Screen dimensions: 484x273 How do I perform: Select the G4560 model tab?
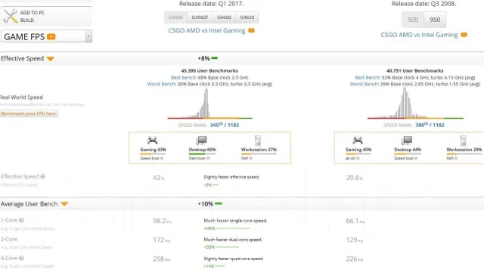click(x=175, y=17)
